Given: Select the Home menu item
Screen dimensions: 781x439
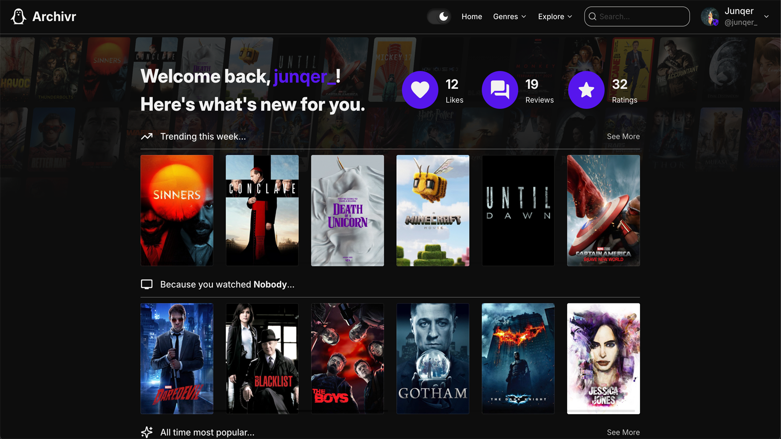Looking at the screenshot, I should click(471, 16).
